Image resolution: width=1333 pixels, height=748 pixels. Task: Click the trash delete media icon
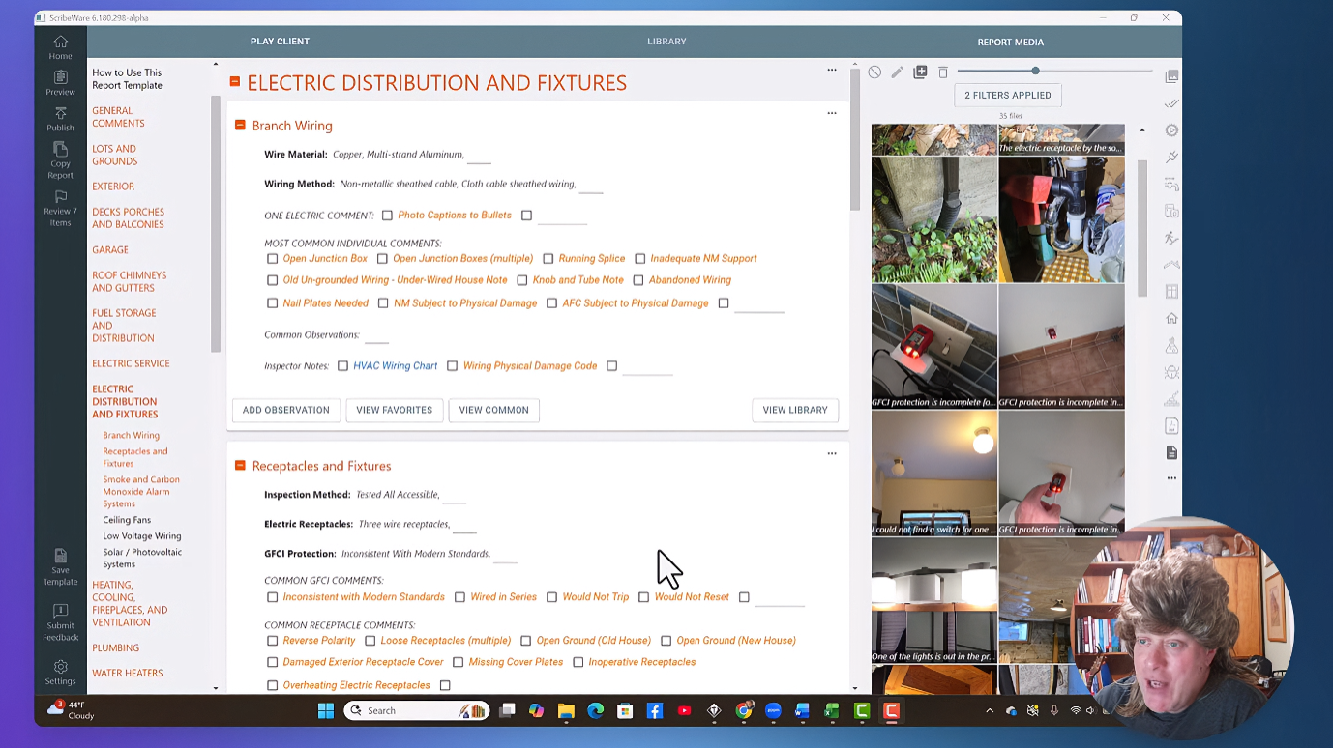(x=943, y=72)
